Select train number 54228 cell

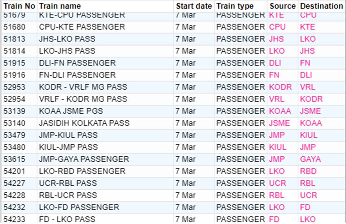pyautogui.click(x=14, y=195)
